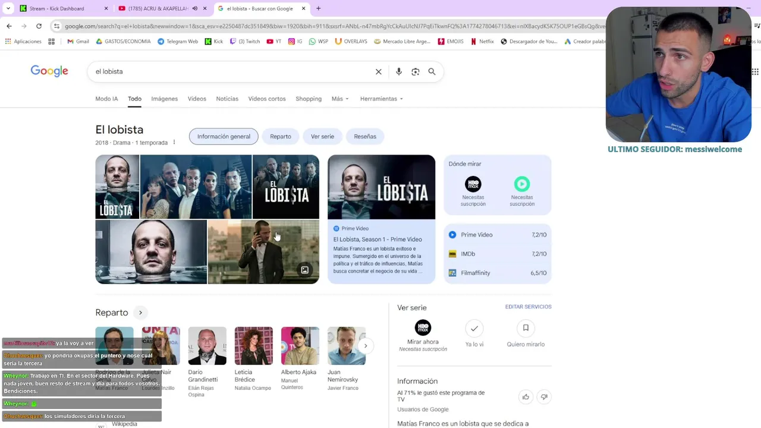Image resolution: width=761 pixels, height=428 pixels.
Task: Open Google Lens image search icon
Action: click(x=416, y=71)
